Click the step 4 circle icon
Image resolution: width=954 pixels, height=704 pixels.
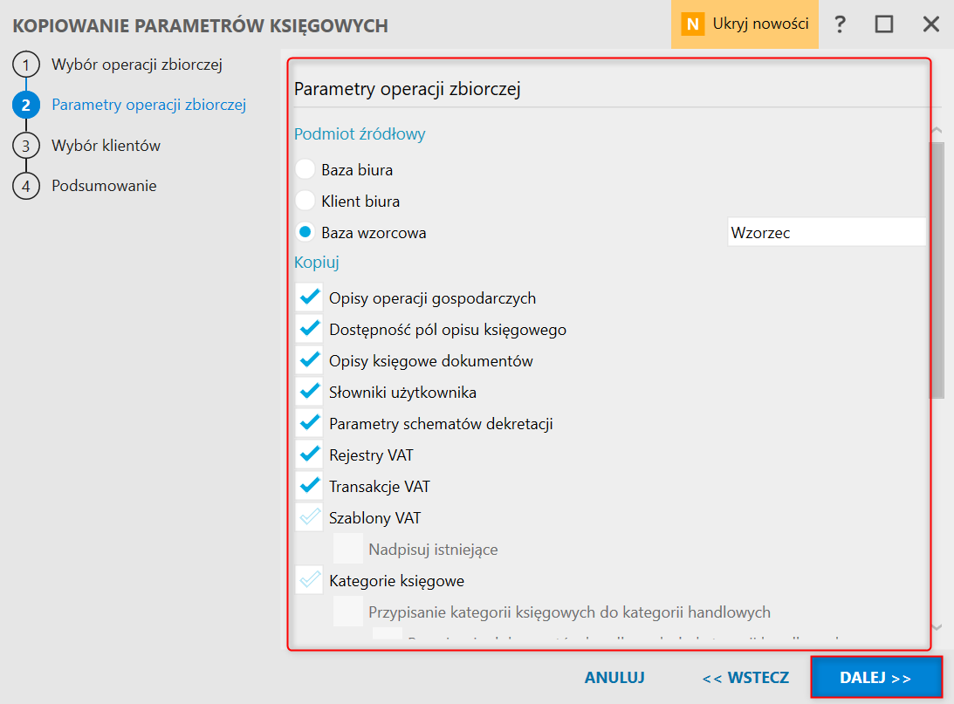click(x=25, y=186)
